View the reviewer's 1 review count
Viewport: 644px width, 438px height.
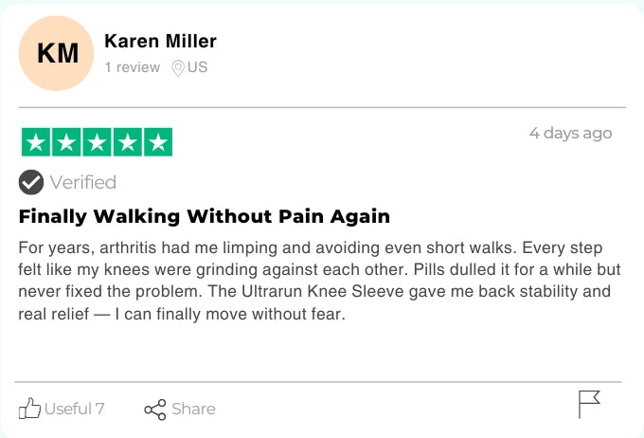point(133,67)
